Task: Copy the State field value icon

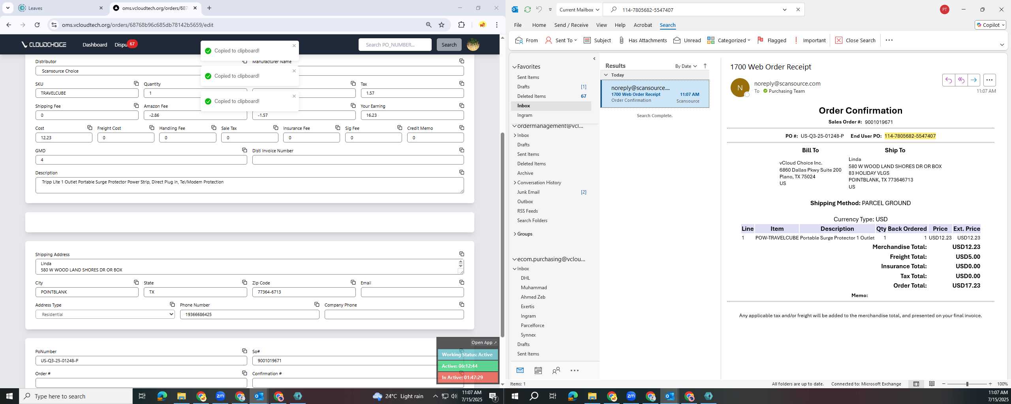Action: (244, 282)
